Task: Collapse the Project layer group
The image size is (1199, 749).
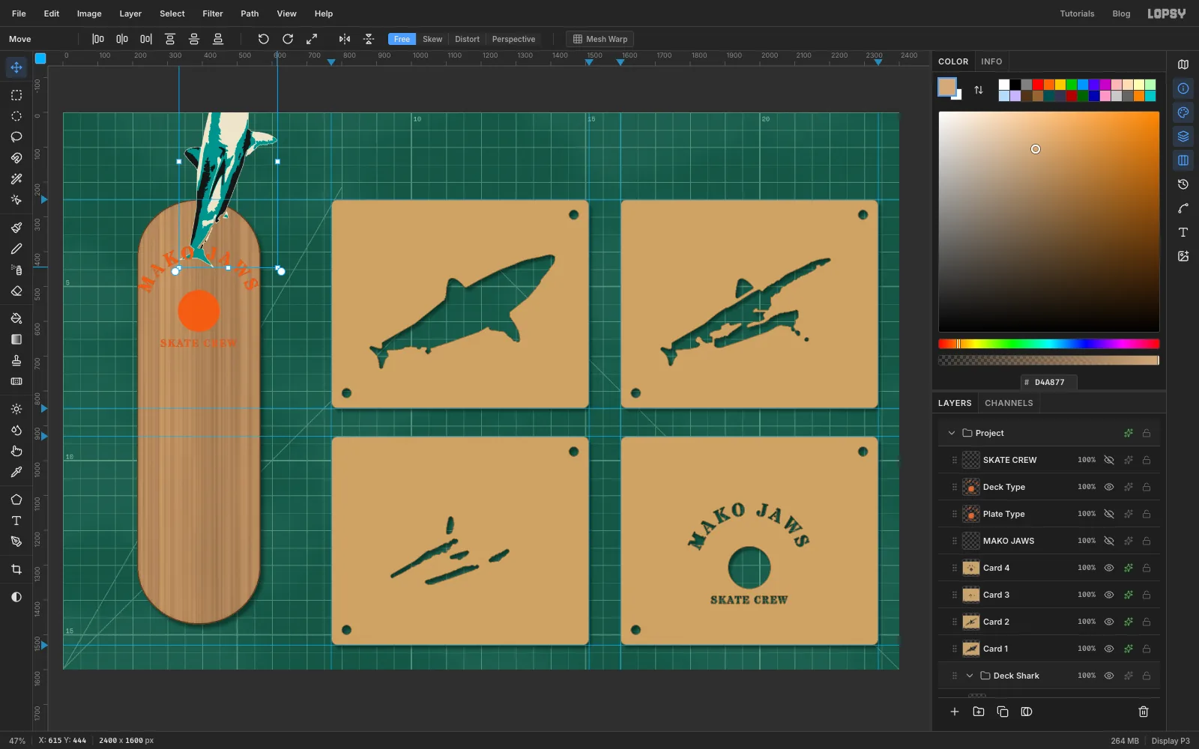Action: tap(952, 433)
